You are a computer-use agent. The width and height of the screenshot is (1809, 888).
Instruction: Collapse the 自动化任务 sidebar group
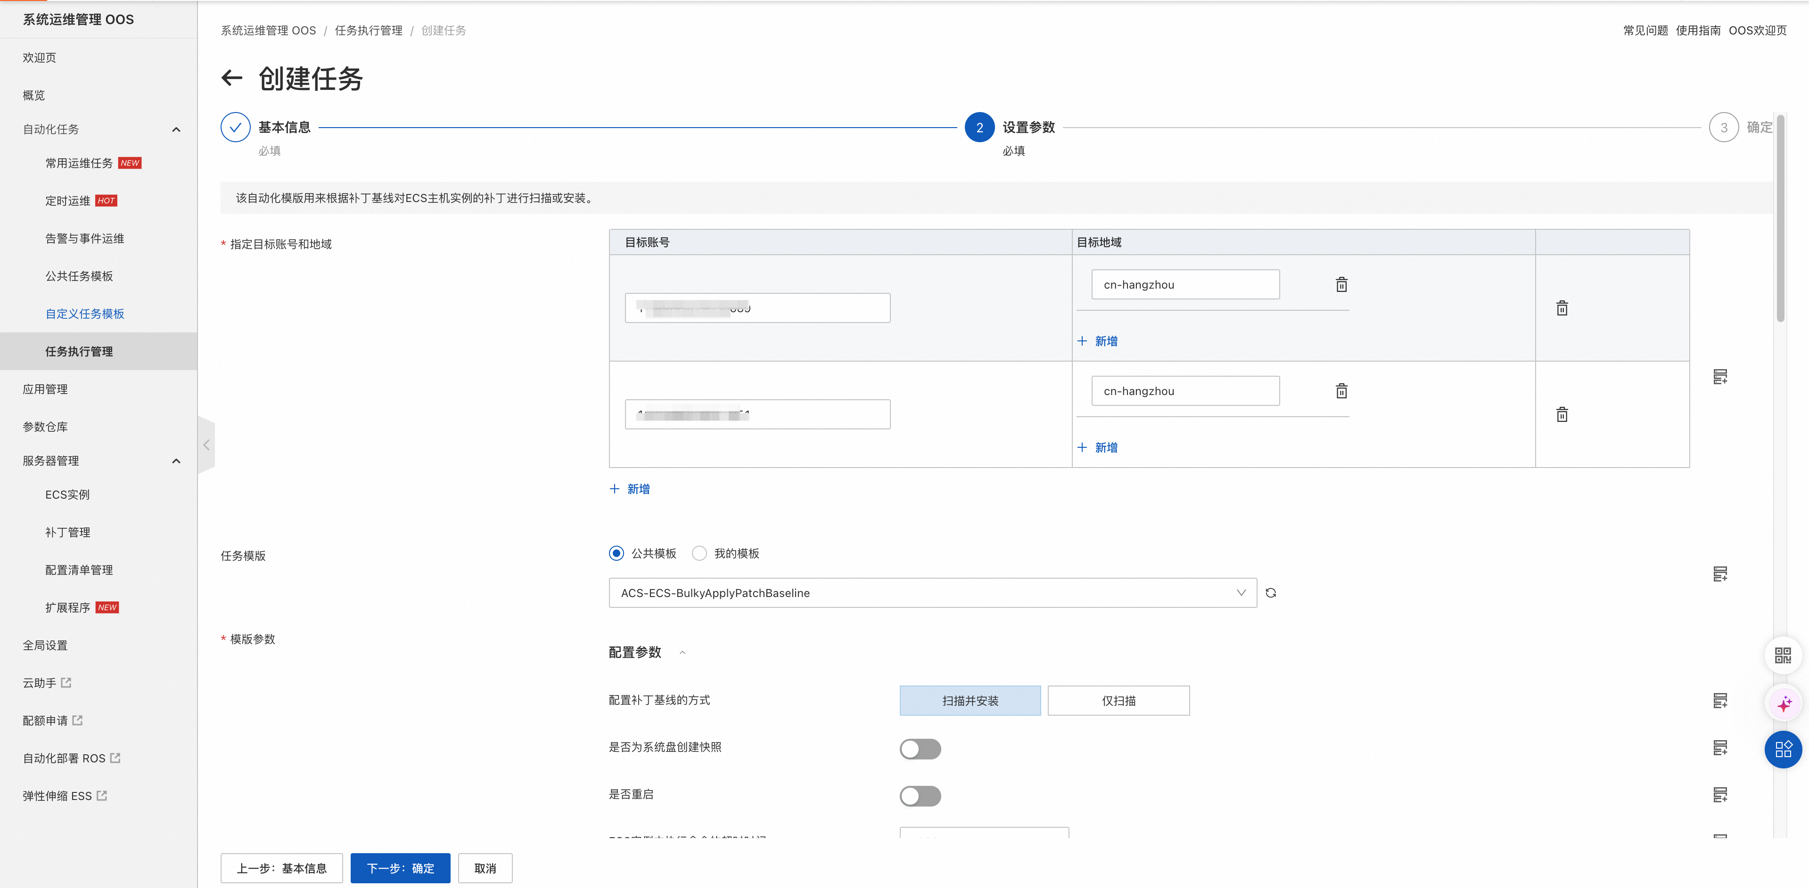[x=176, y=129]
